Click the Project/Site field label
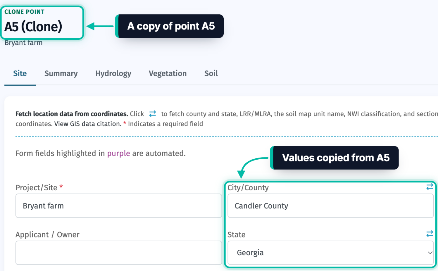The width and height of the screenshot is (438, 271). pyautogui.click(x=39, y=187)
